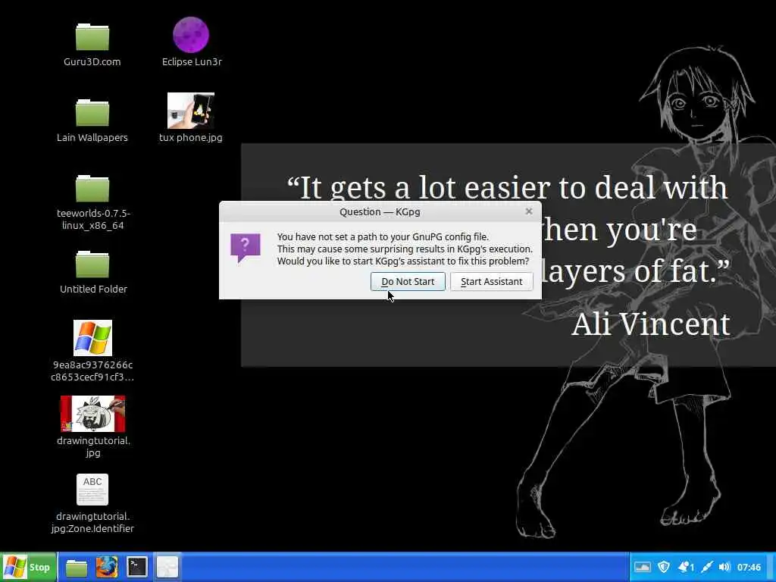Image resolution: width=776 pixels, height=582 pixels.
Task: Click the blank document taskbar launcher
Action: (x=167, y=567)
